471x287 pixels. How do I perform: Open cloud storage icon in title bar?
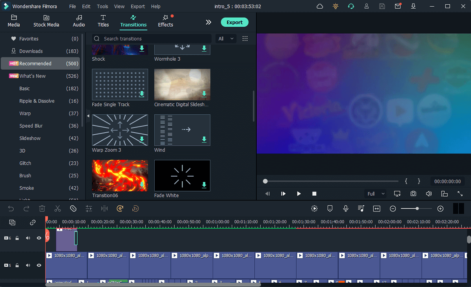(x=320, y=6)
